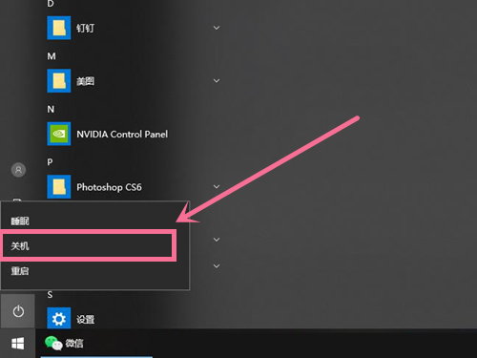Launch NVIDIA Control Panel icon

click(59, 134)
